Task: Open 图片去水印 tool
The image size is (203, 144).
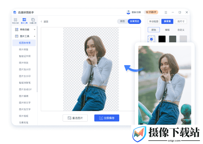Action: (25, 76)
